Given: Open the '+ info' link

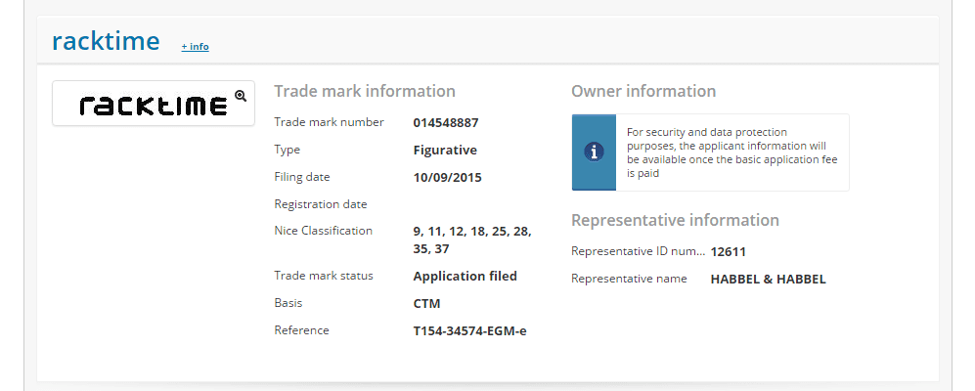Looking at the screenshot, I should 195,46.
